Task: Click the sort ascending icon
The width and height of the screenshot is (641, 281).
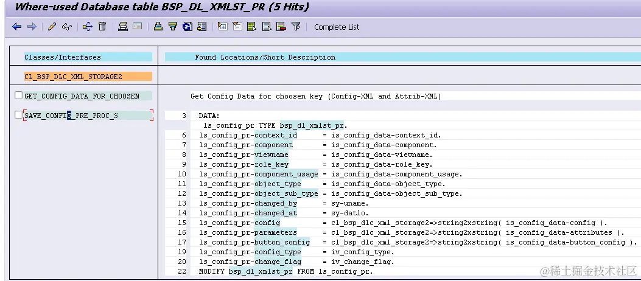Action: (159, 27)
